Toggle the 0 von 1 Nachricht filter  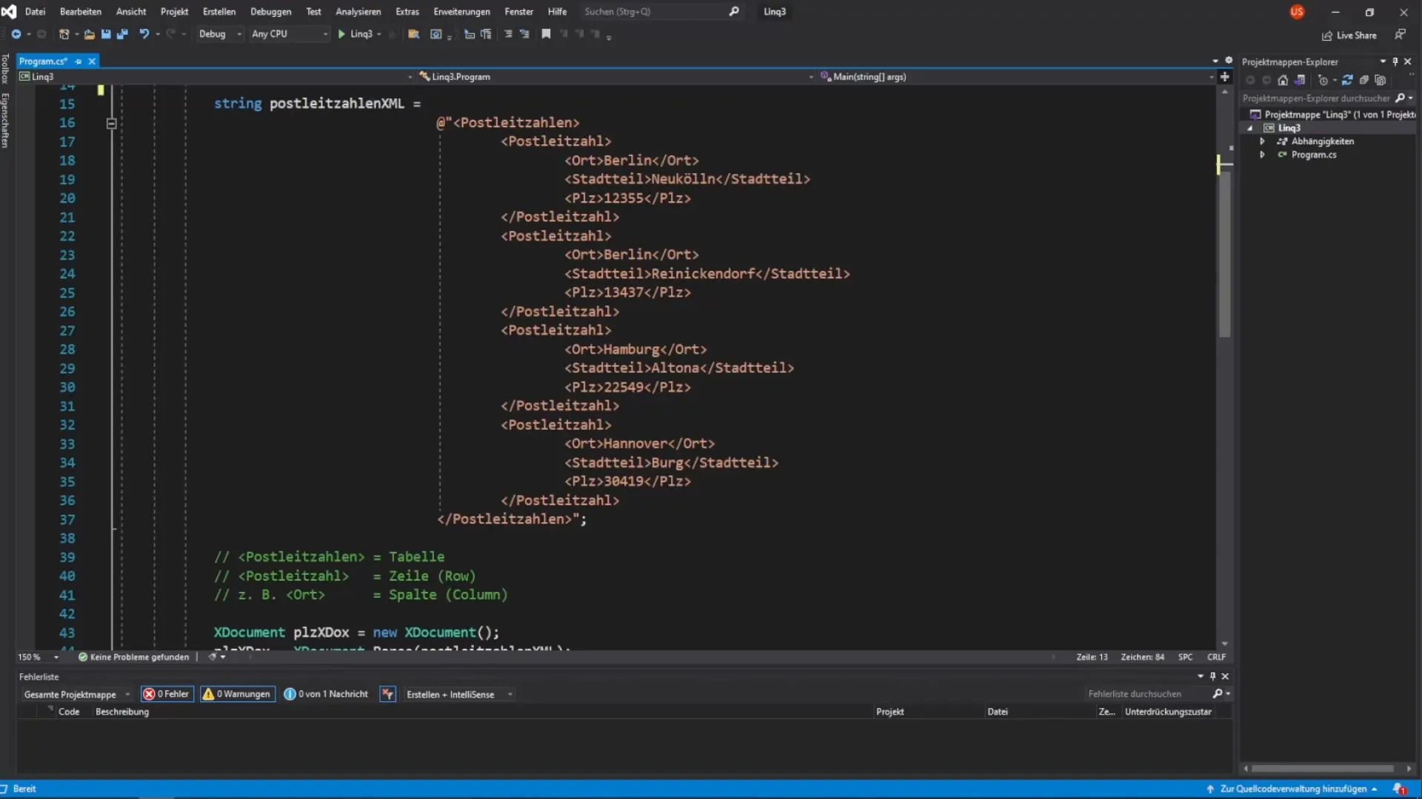pos(326,694)
